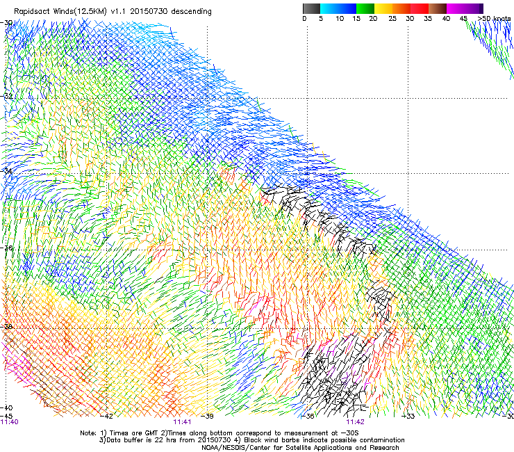This screenshot has width=514, height=452.
Task: Click the "45" tick label under color legend
Action: tap(463, 19)
